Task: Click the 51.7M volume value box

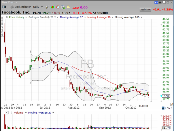Action: pyautogui.click(x=166, y=128)
